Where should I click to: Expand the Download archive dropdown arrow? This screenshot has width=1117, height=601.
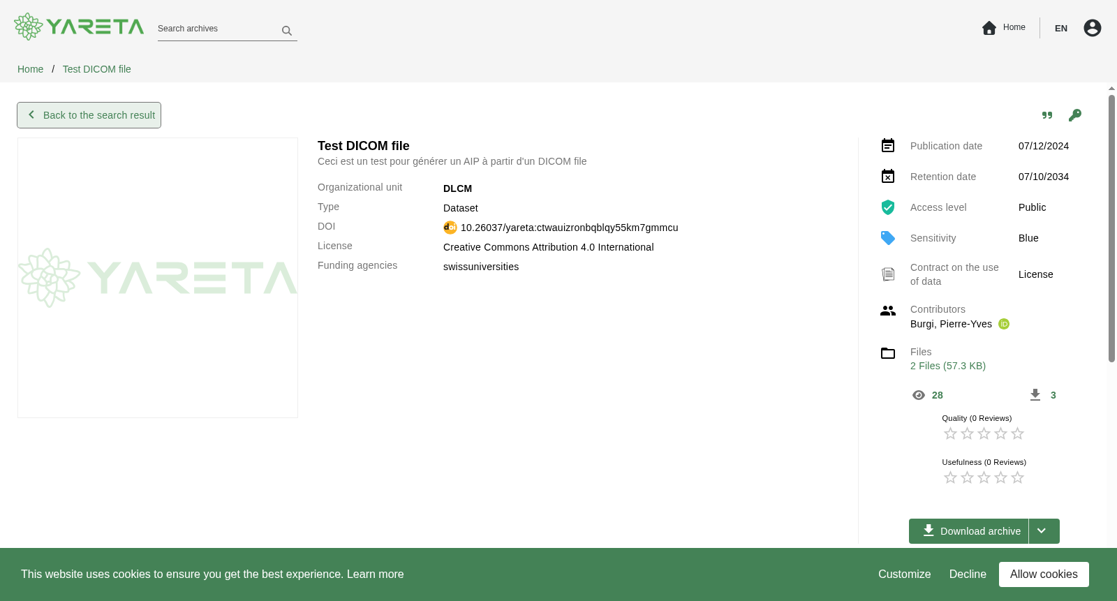click(1044, 531)
